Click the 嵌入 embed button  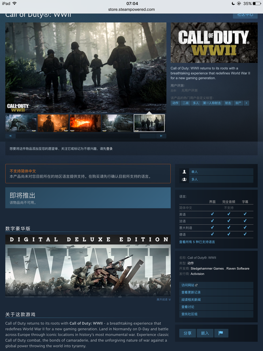click(x=205, y=333)
